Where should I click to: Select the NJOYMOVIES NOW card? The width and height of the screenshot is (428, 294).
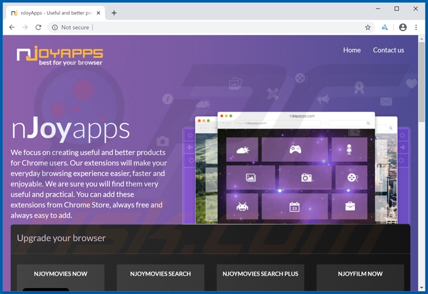coord(61,278)
